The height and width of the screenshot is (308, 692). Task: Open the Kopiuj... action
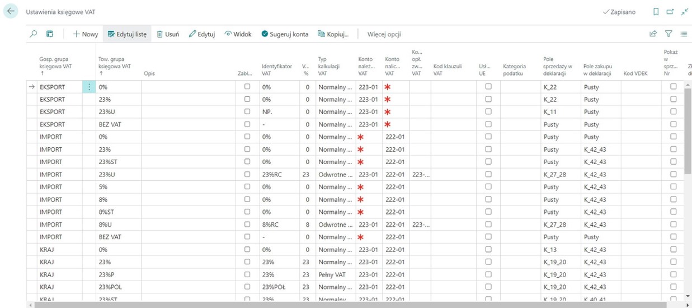pyautogui.click(x=333, y=34)
